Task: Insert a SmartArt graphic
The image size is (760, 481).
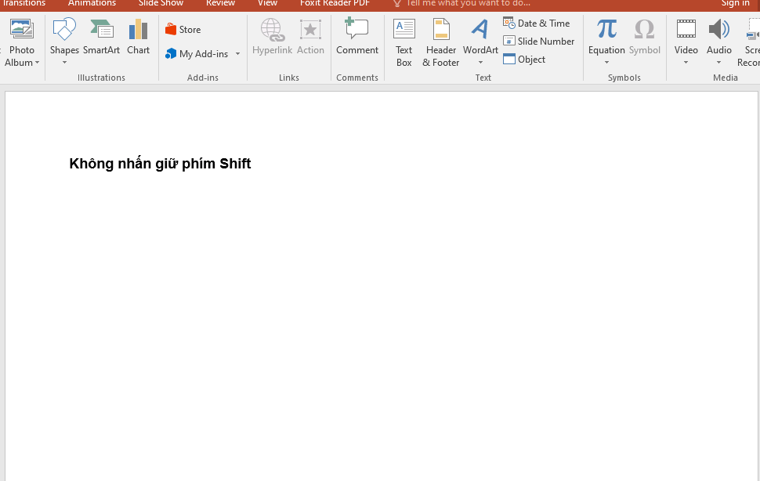Action: [101, 38]
